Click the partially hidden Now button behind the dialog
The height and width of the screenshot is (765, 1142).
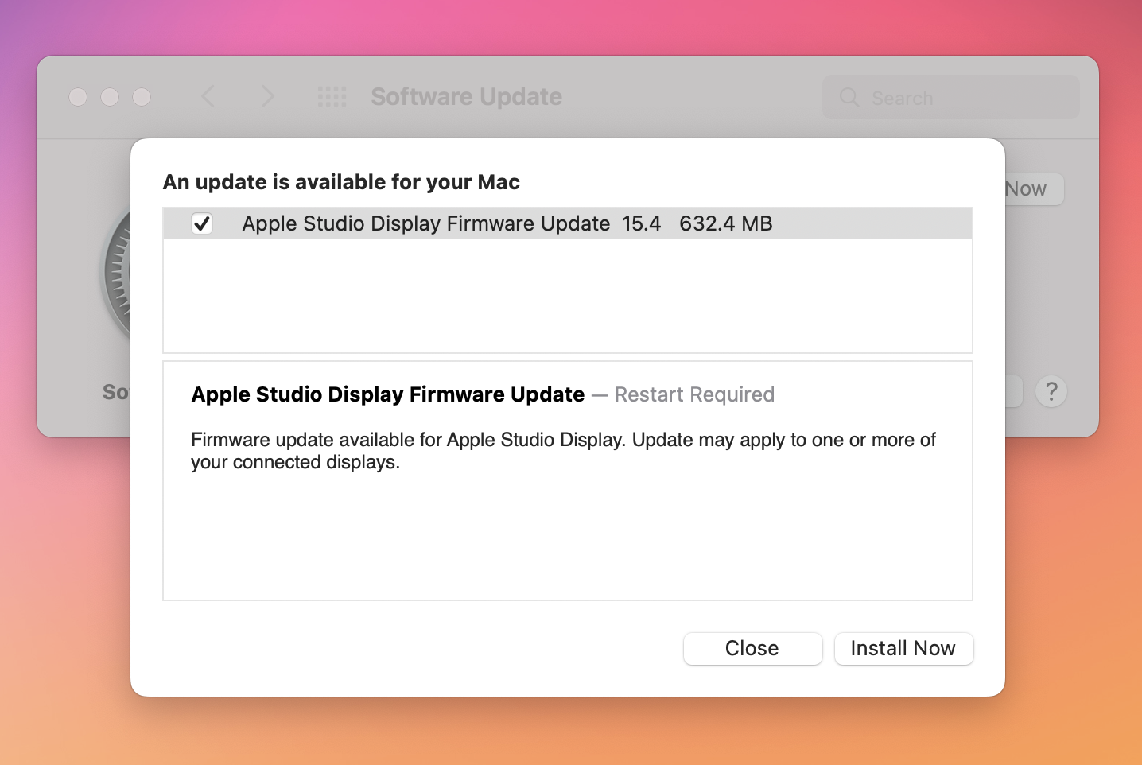pos(1032,189)
